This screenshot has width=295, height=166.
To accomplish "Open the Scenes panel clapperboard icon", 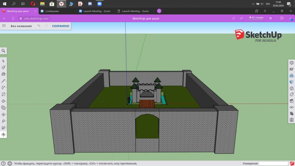I will [x=292, y=101].
